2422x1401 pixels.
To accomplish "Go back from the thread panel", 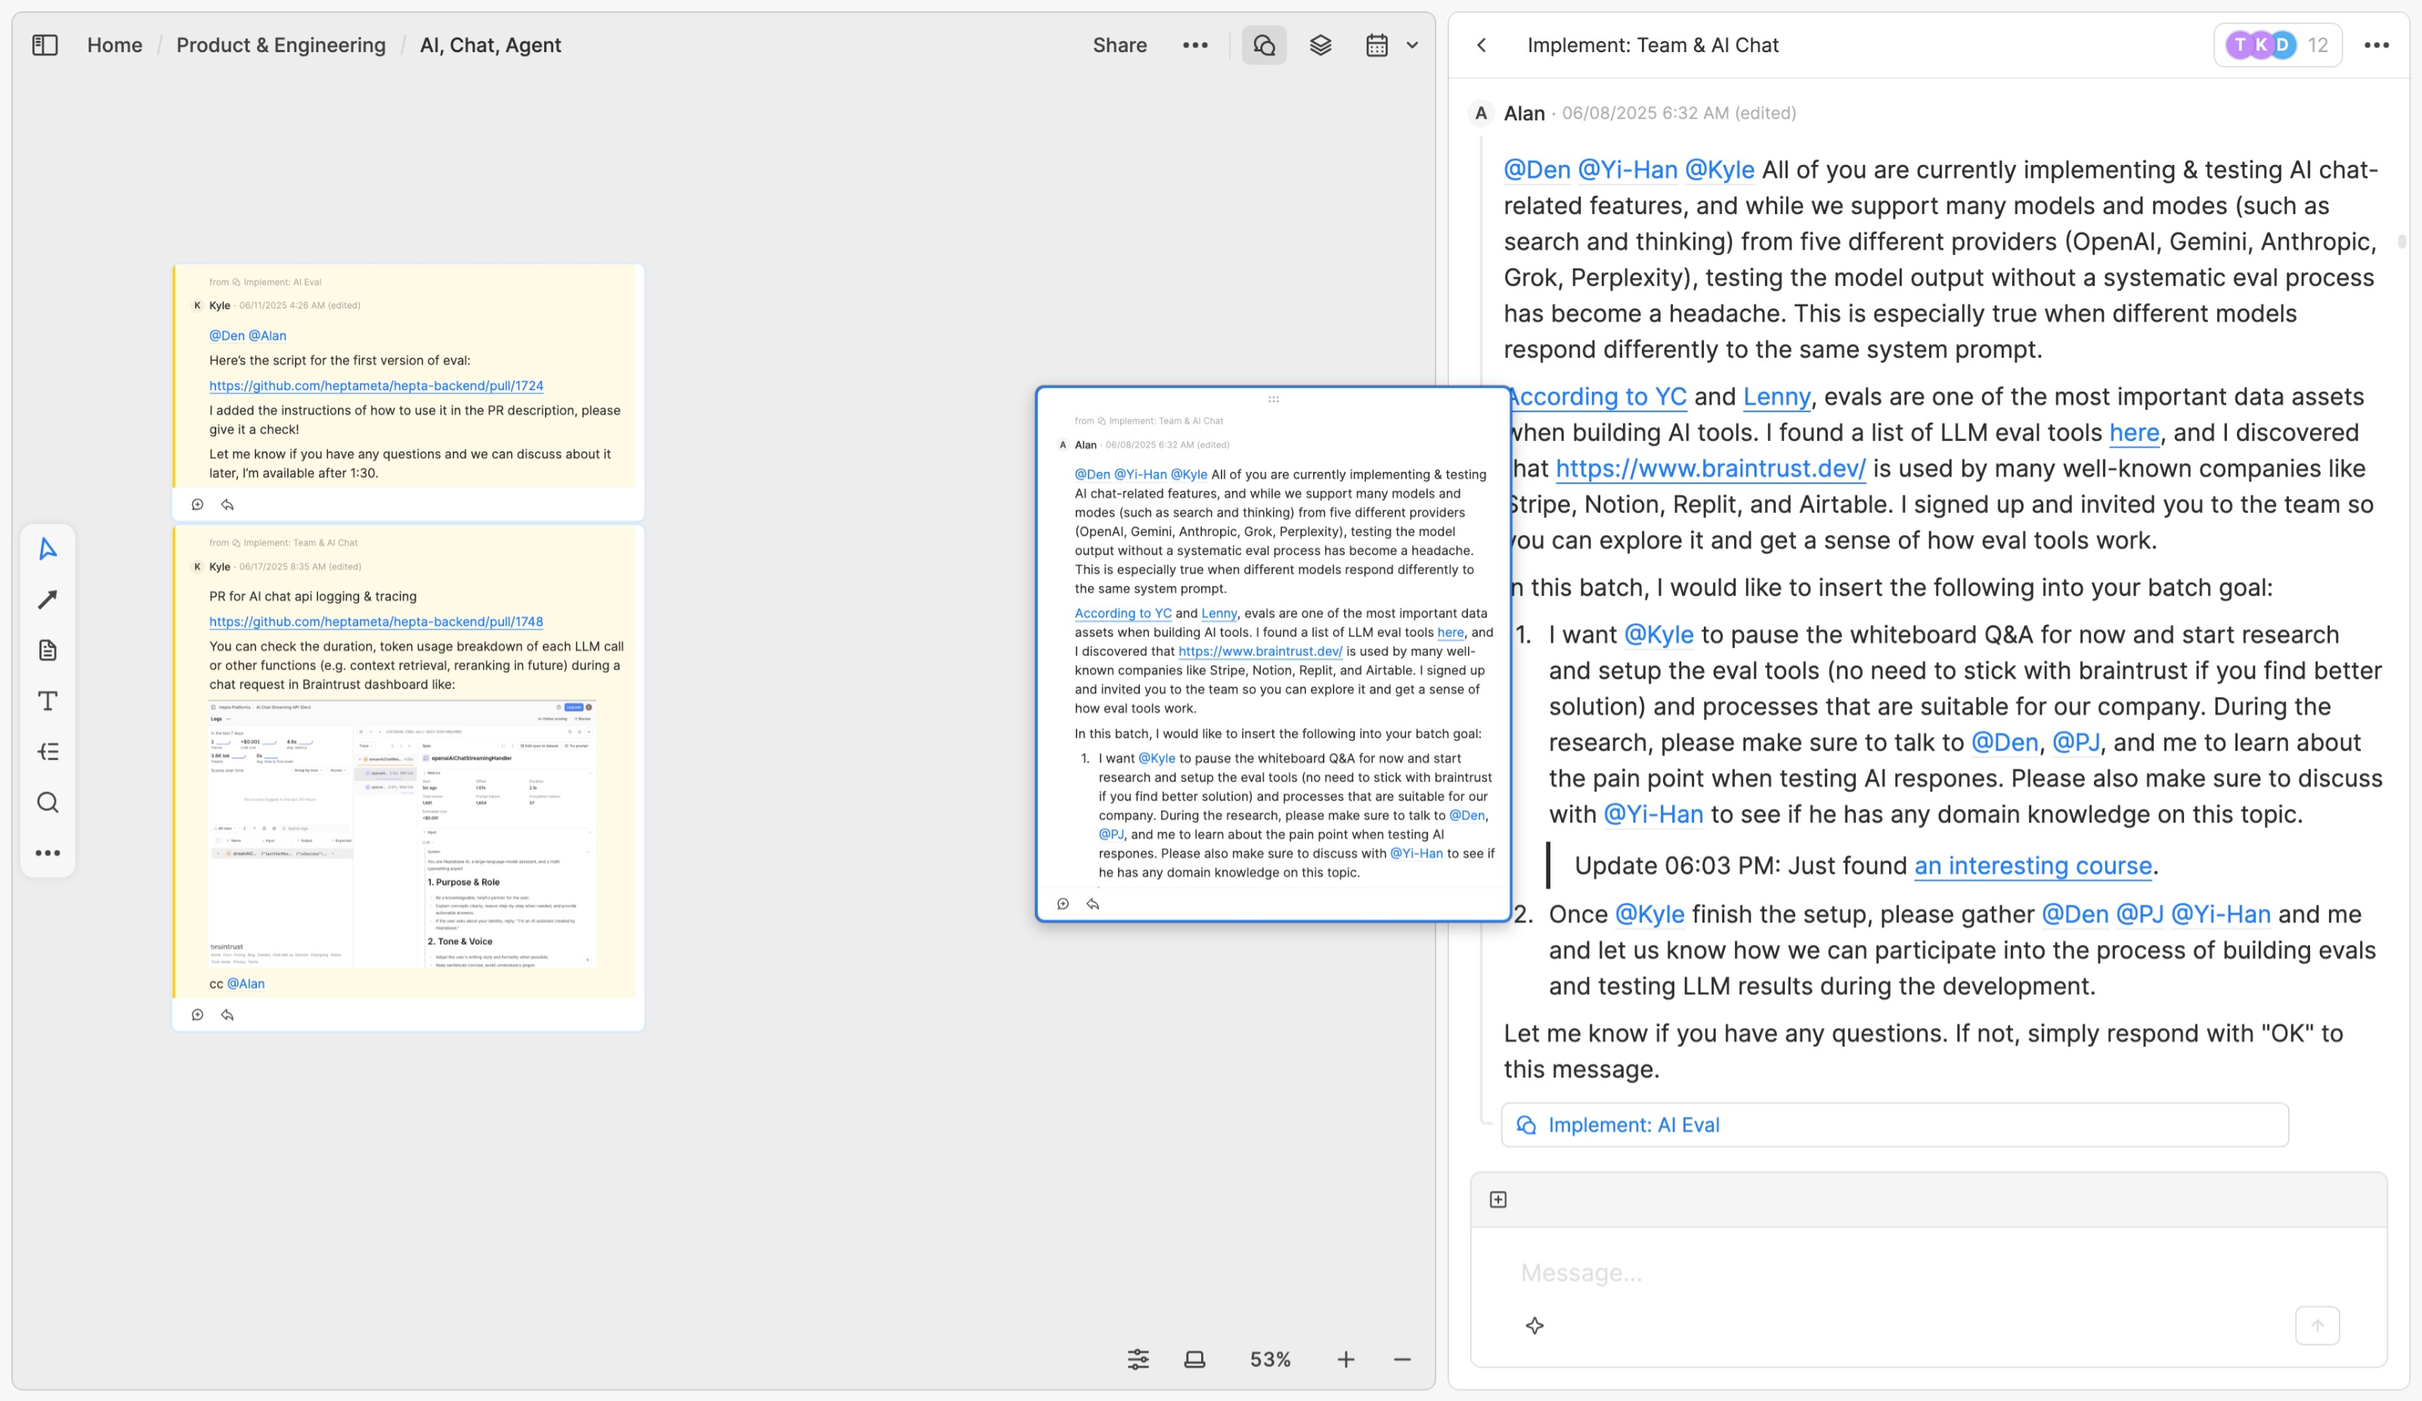I will (x=1482, y=45).
